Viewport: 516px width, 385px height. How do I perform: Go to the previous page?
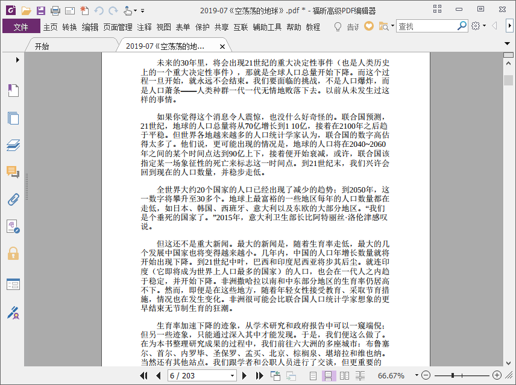click(x=159, y=375)
